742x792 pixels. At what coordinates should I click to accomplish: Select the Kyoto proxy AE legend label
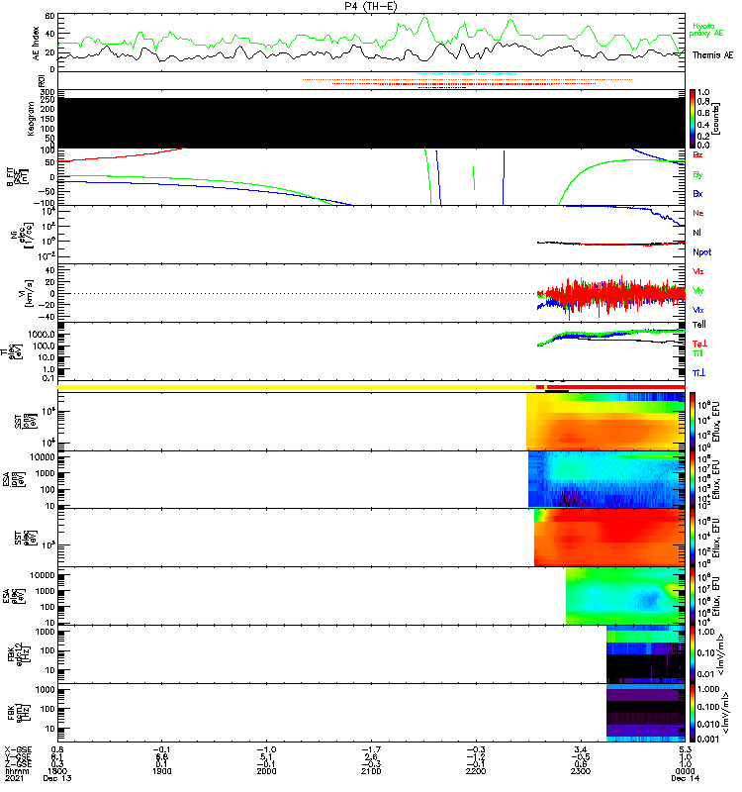[706, 30]
